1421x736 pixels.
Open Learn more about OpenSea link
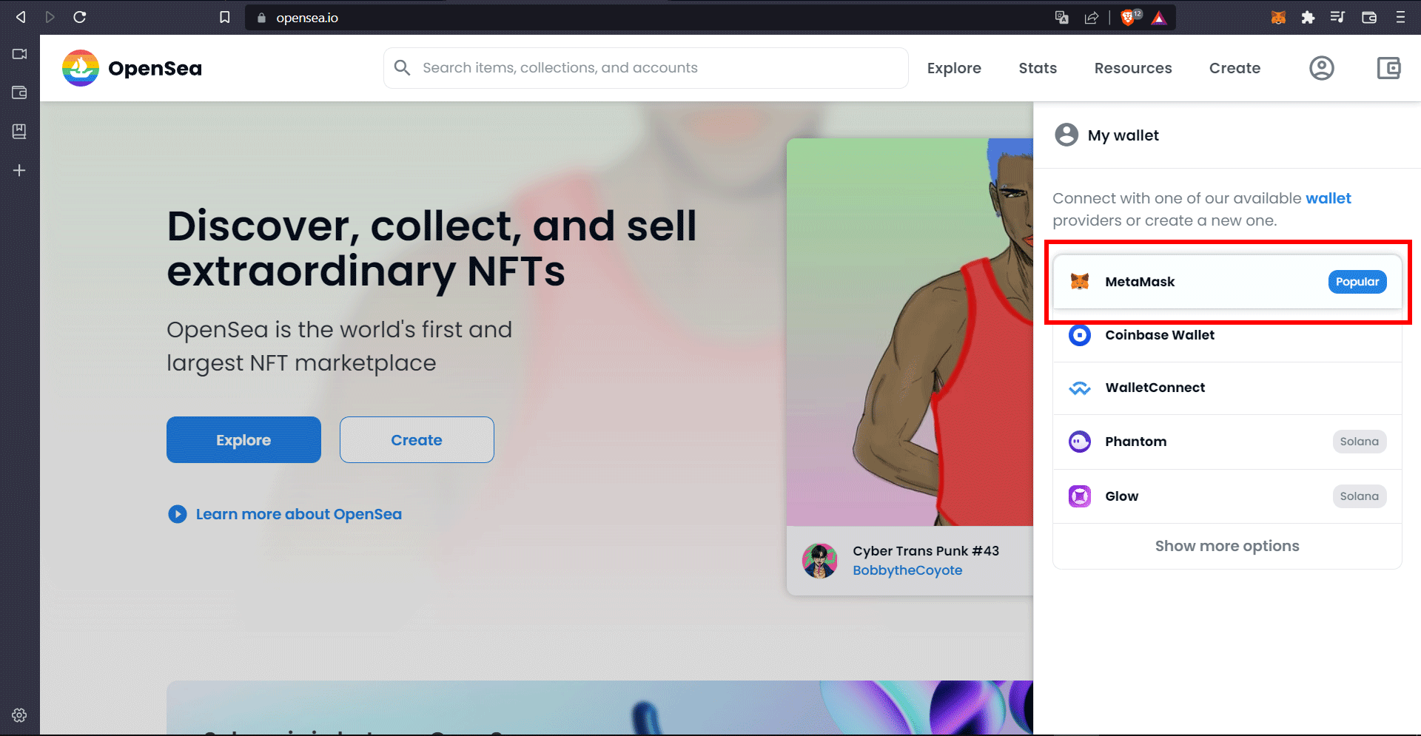click(299, 514)
